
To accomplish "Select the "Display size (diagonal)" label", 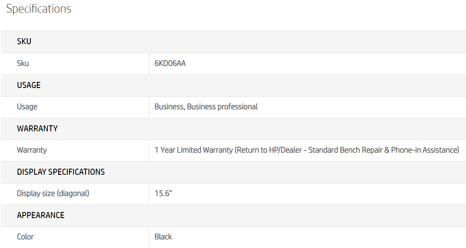I will (53, 193).
